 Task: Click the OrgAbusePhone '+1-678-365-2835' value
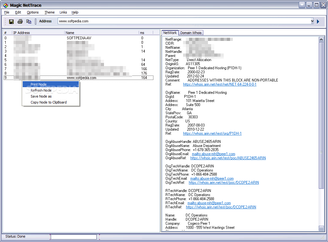pos(206,150)
